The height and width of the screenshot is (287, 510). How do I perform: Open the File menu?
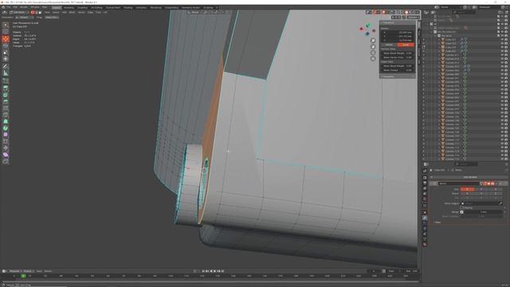pos(9,7)
